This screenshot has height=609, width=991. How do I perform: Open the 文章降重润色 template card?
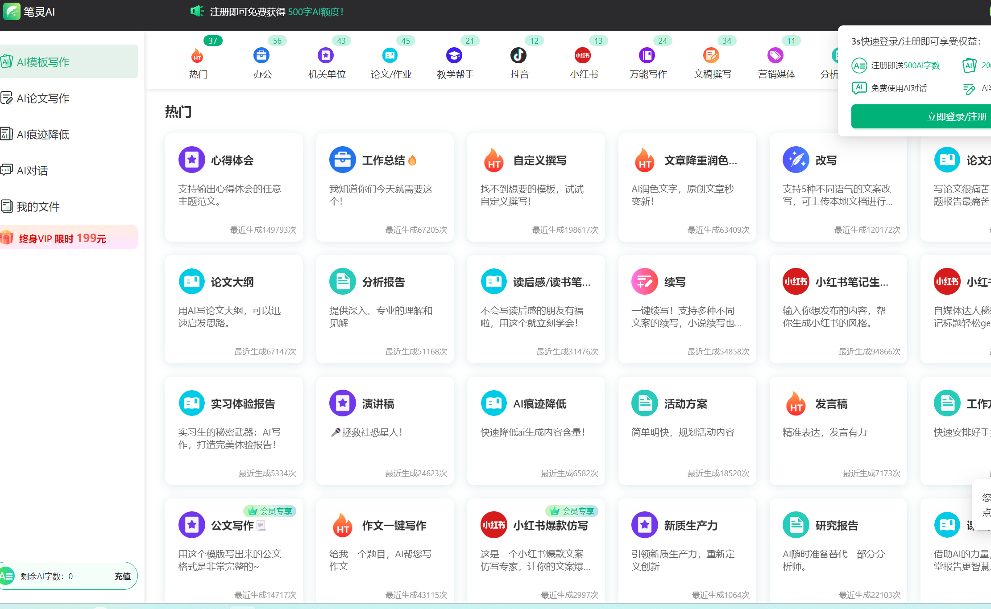coord(687,187)
